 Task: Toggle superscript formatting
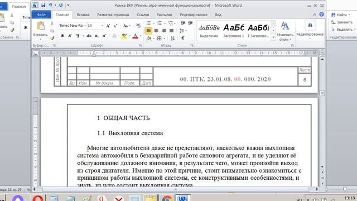[x=104, y=36]
